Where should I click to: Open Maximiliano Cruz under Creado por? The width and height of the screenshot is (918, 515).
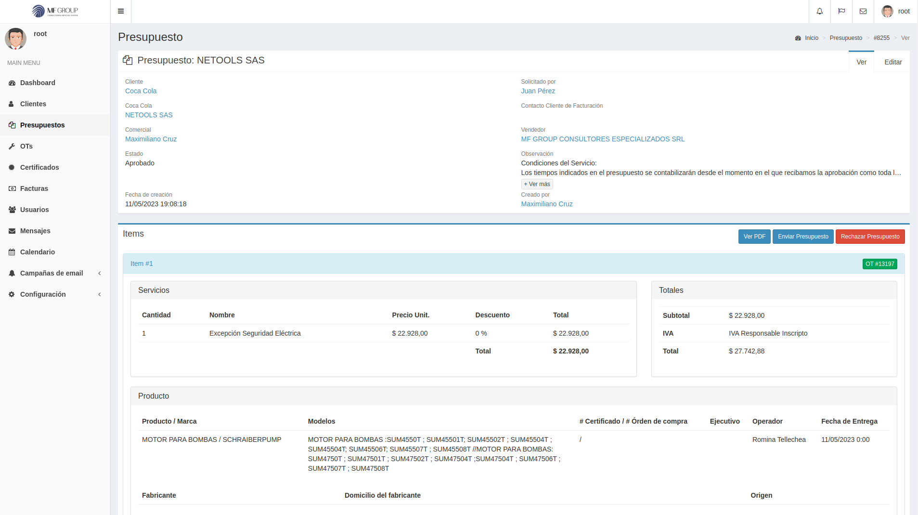pos(547,204)
